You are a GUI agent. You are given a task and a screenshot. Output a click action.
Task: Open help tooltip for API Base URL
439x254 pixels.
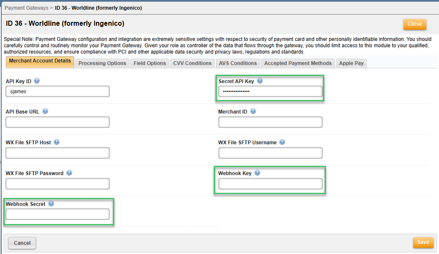click(45, 111)
